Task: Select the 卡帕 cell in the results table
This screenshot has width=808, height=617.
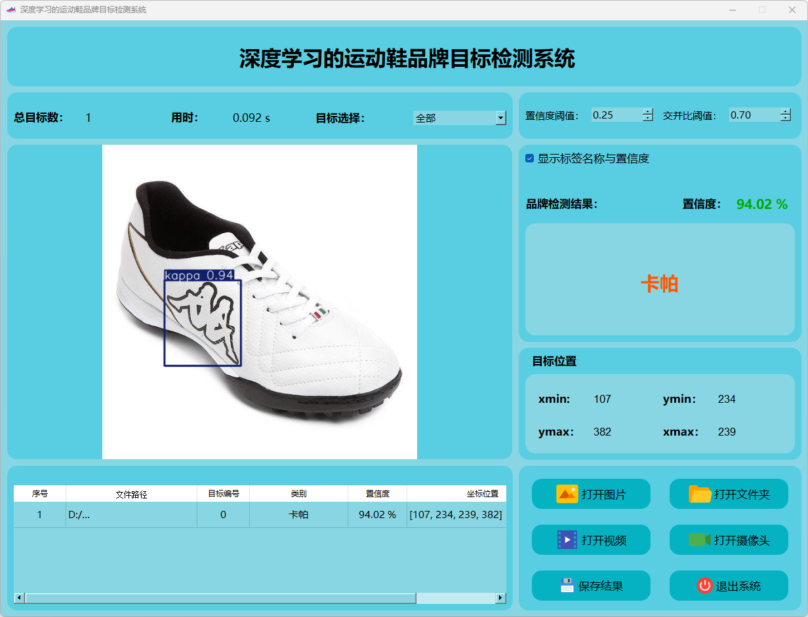Action: coord(298,515)
